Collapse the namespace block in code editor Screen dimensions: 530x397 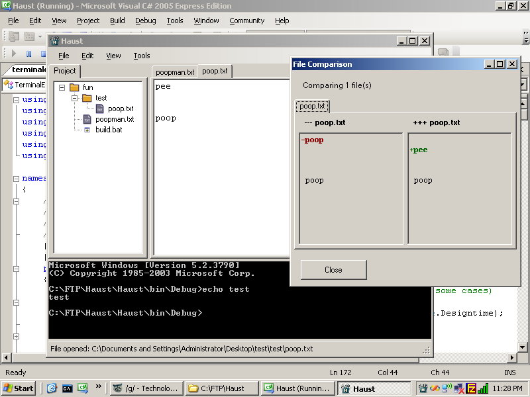click(16, 179)
